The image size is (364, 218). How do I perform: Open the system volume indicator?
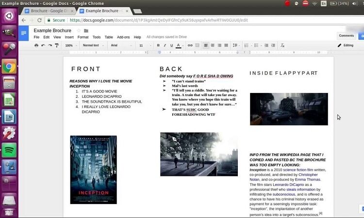[x=354, y=3]
